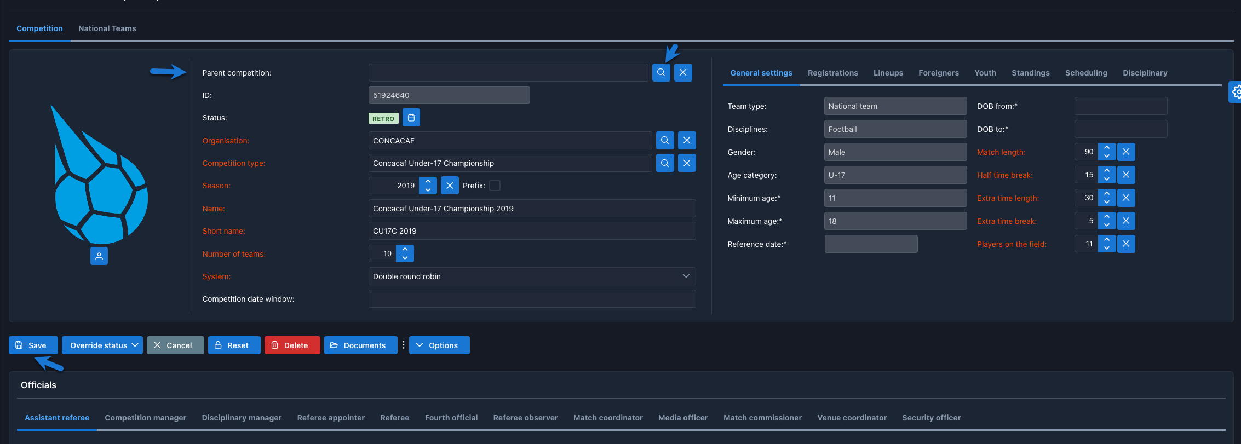The image size is (1241, 444).
Task: Click the Competition date window field
Action: 532,299
